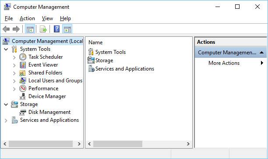The width and height of the screenshot is (268, 159).
Task: Select Task Scheduler in the tree
Action: 46,57
